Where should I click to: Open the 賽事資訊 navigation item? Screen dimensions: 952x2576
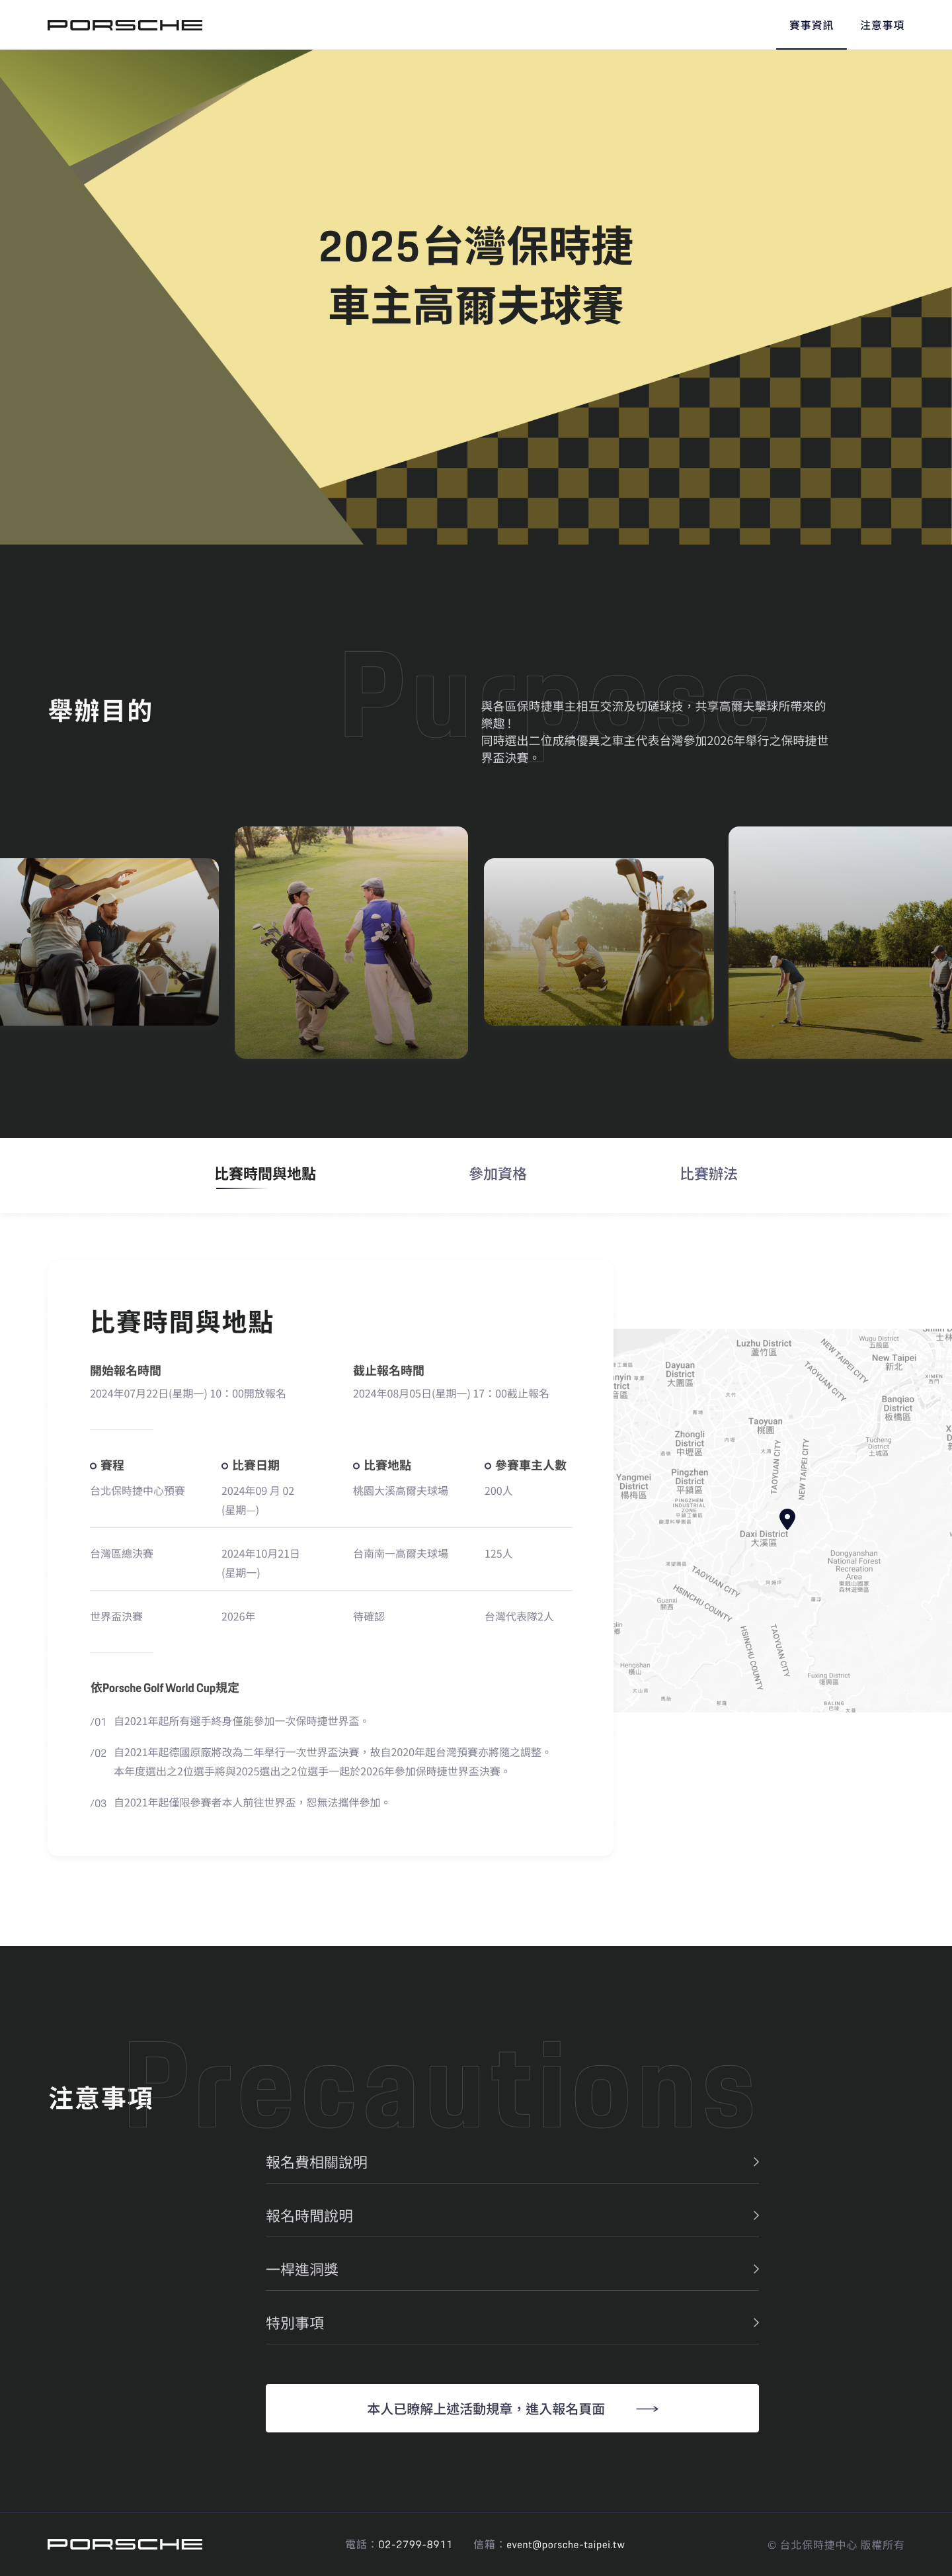tap(811, 25)
